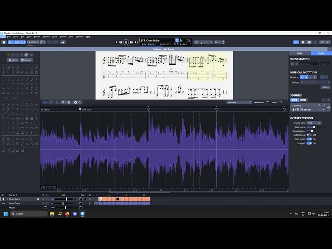Open Firefox from taskbar
Viewport: 332px width, 249px height.
click(67, 214)
